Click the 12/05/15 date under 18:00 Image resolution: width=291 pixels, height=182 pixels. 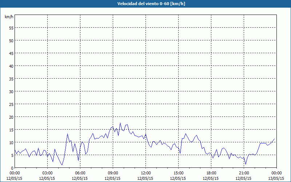(x=211, y=178)
